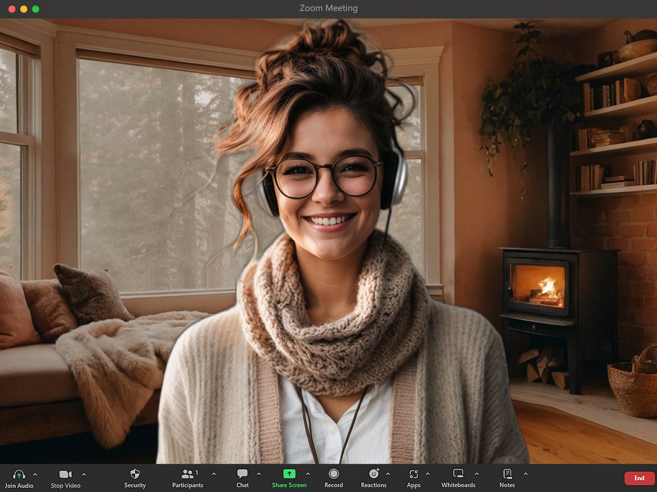Expand the arrow next to Stop Video
Screen dimensions: 657x492
(84, 475)
